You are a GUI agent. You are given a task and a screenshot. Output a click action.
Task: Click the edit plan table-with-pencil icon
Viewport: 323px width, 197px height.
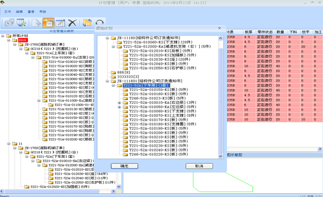point(61,22)
